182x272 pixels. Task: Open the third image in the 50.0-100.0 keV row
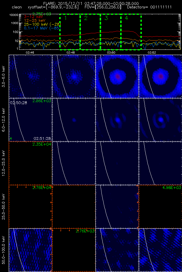pyautogui.click(x=117, y=250)
